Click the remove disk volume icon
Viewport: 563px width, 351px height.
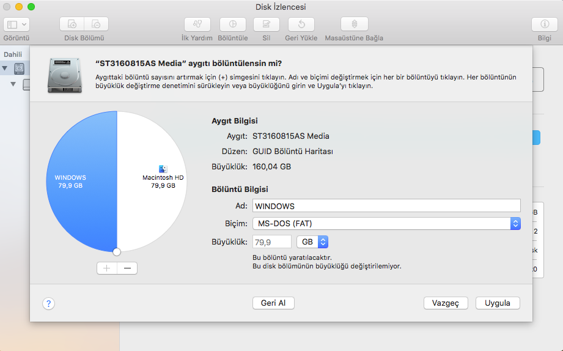pos(96,24)
